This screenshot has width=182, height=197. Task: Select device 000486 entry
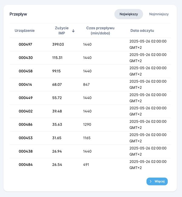(x=25, y=124)
